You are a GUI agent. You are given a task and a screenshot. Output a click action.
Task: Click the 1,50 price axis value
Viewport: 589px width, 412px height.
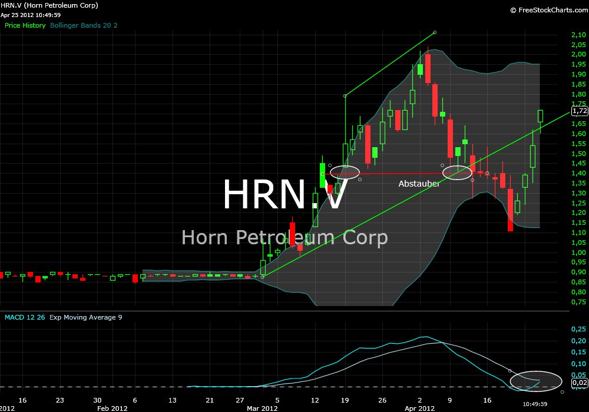click(x=578, y=154)
